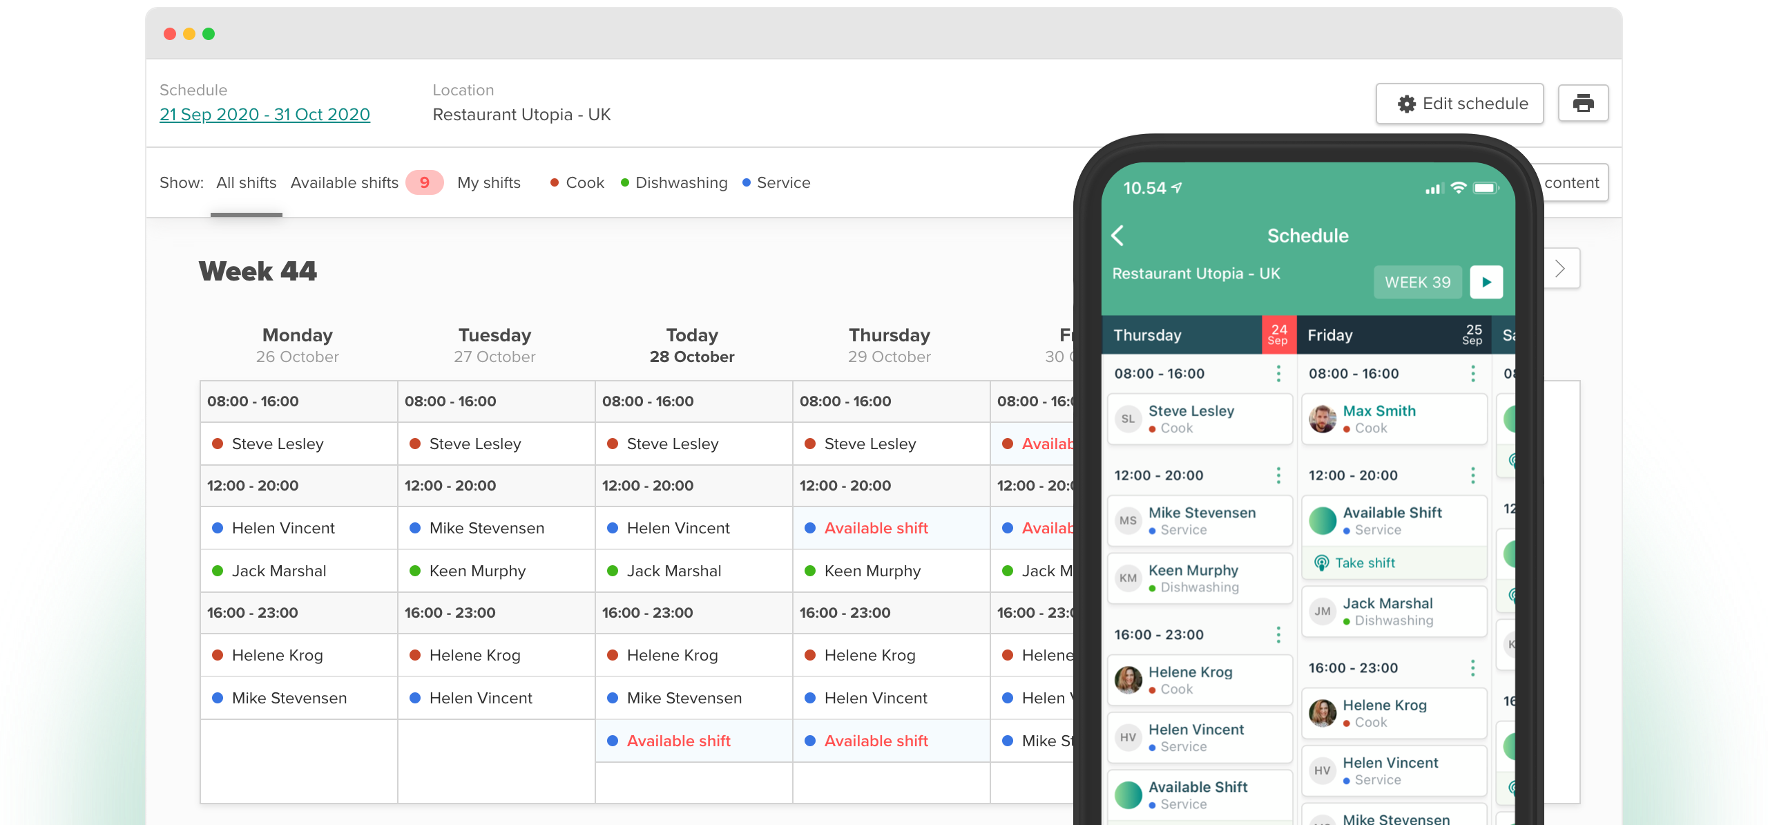
Task: Click Tuesday's Mike Stevensen 12:00 shift
Action: 496,529
